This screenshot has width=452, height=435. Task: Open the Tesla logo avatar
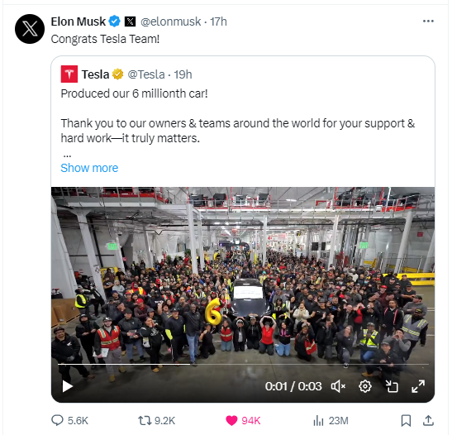point(69,74)
